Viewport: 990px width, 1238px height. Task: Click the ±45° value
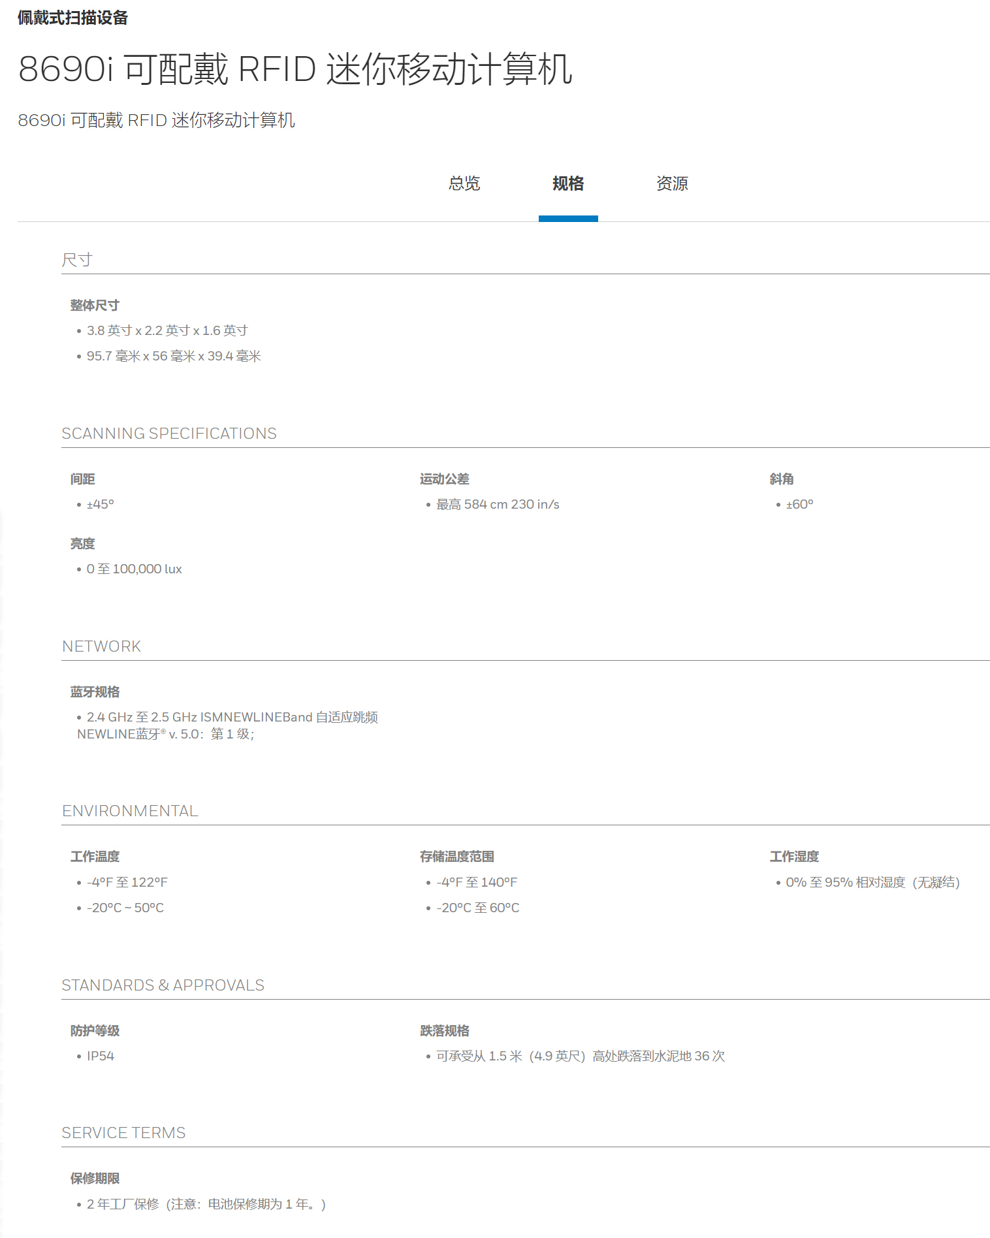(x=100, y=504)
